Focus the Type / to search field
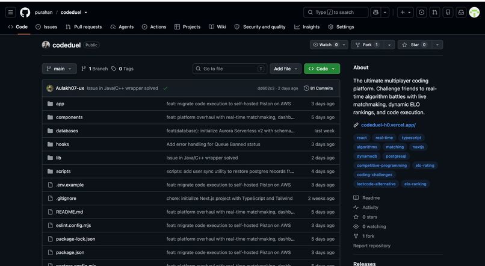This screenshot has width=485, height=266. (336, 13)
